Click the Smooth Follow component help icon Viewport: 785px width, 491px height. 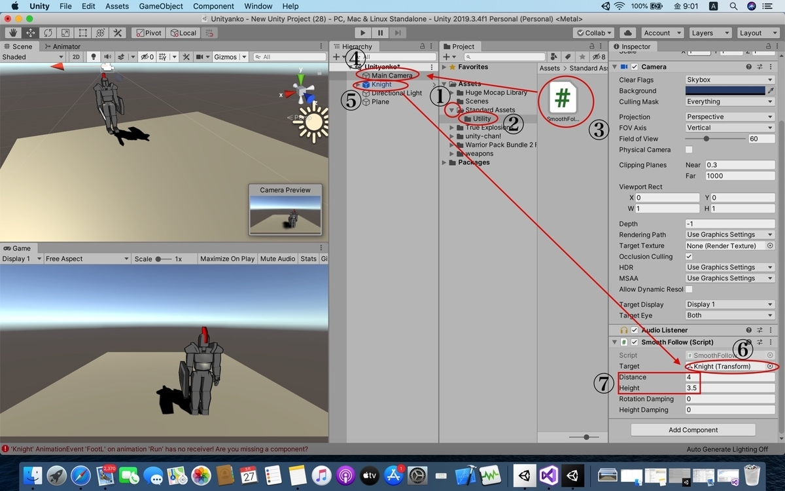click(748, 342)
